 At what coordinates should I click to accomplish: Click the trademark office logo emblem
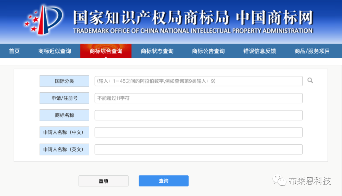[43, 20]
